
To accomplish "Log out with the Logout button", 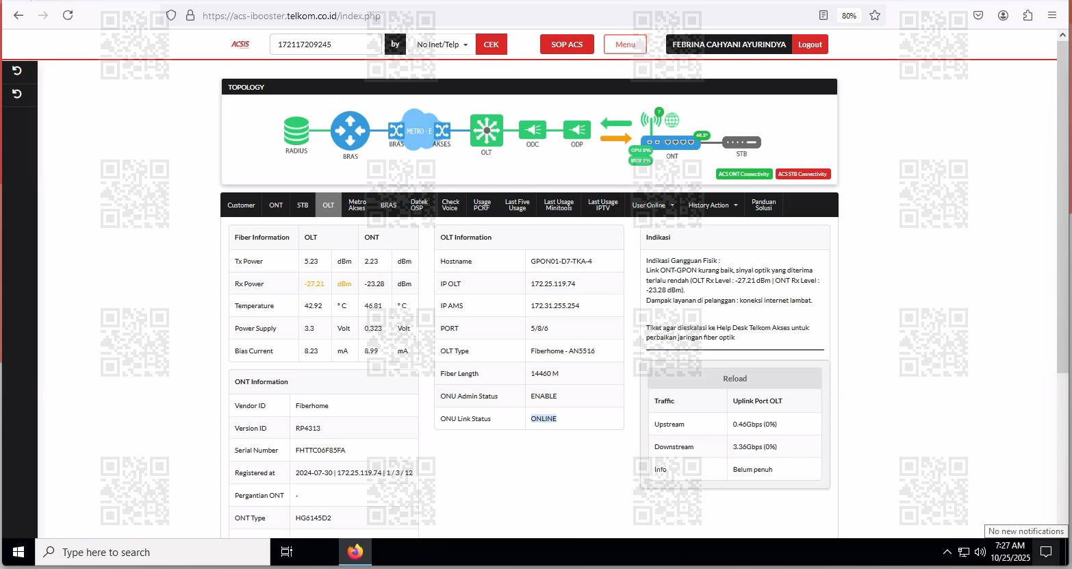I will click(x=810, y=45).
